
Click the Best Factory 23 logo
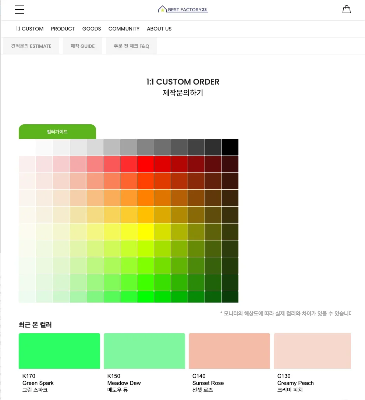point(183,9)
